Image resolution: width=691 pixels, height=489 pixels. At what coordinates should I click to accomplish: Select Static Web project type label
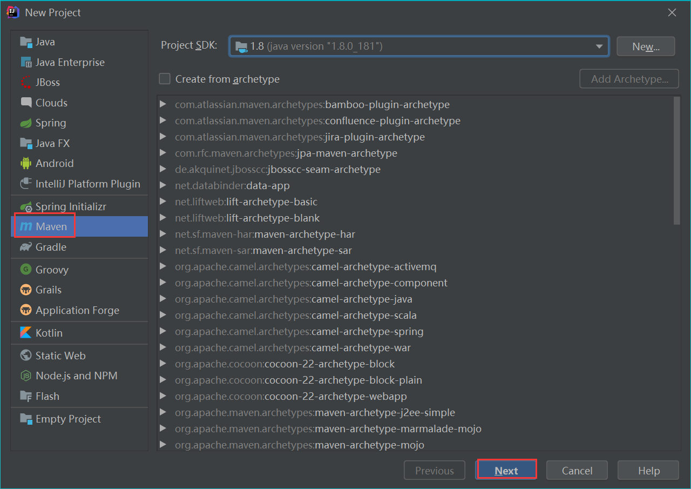pyautogui.click(x=60, y=356)
